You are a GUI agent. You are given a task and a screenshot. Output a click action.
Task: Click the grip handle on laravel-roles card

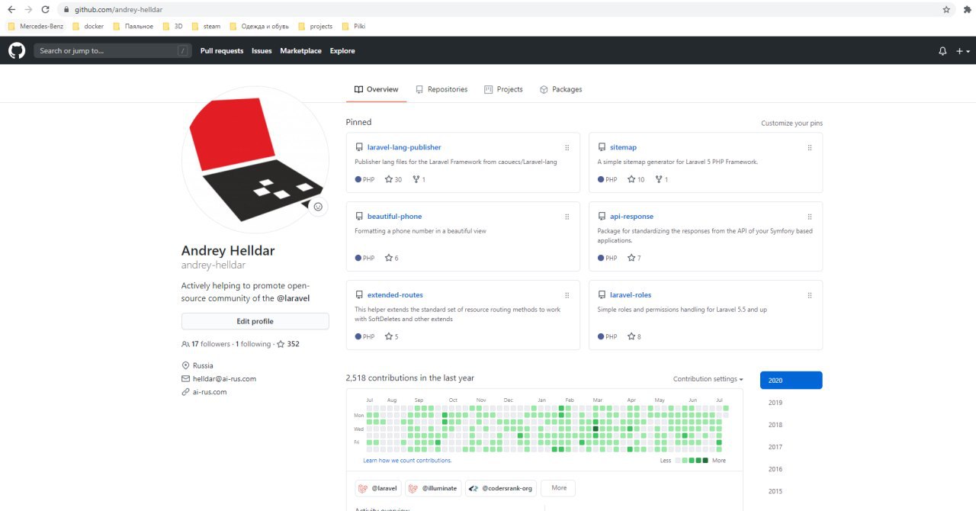(x=810, y=295)
